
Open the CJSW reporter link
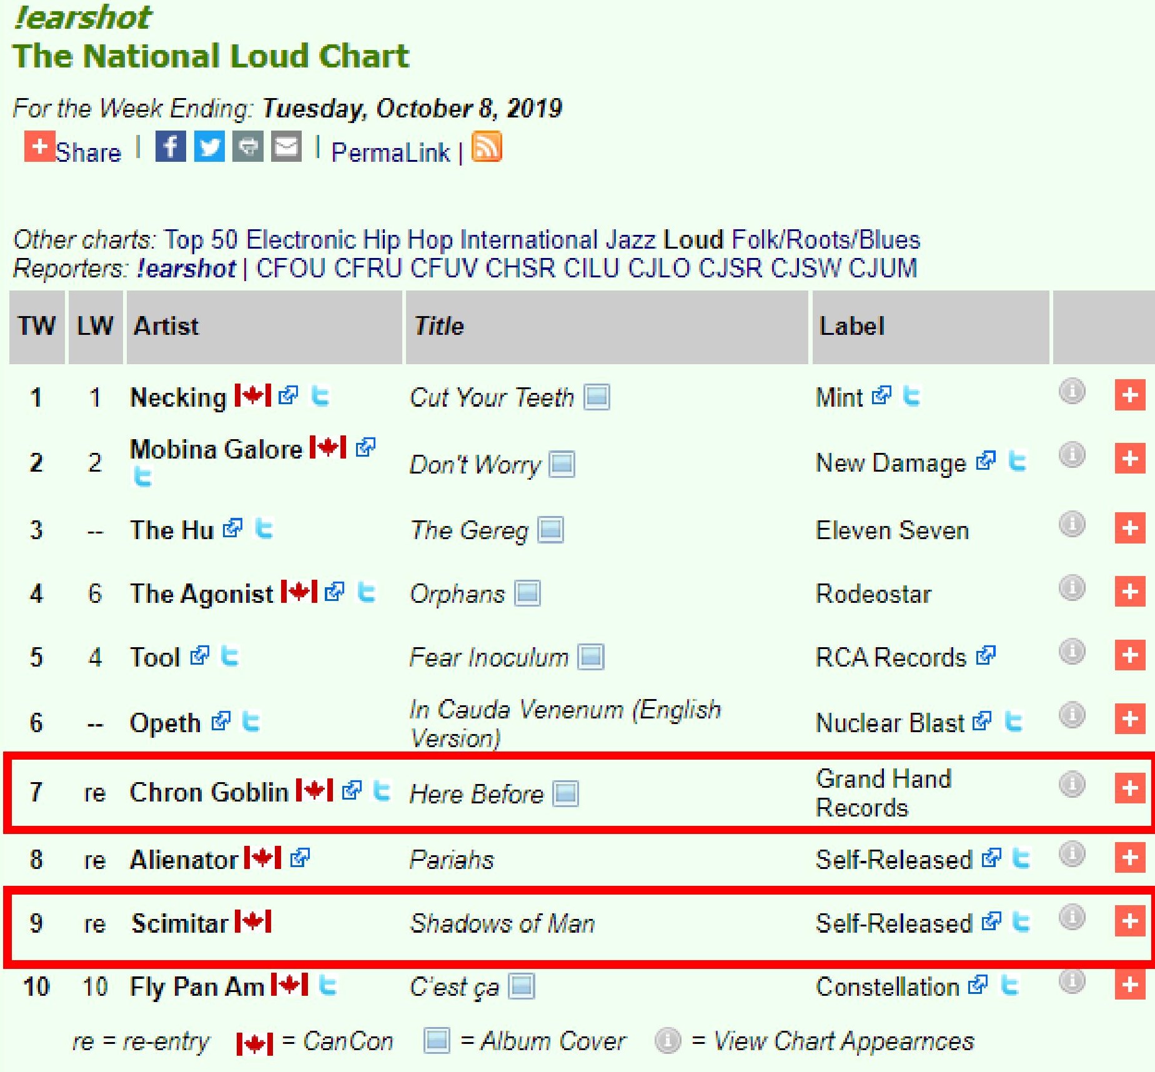pyautogui.click(x=805, y=268)
